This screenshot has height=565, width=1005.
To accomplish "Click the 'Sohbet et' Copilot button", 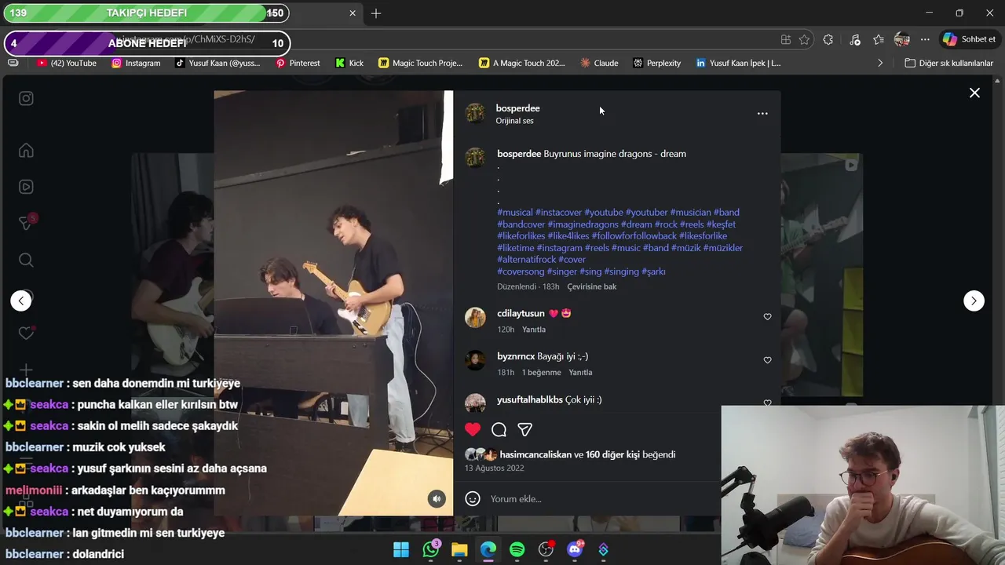I will click(x=970, y=39).
